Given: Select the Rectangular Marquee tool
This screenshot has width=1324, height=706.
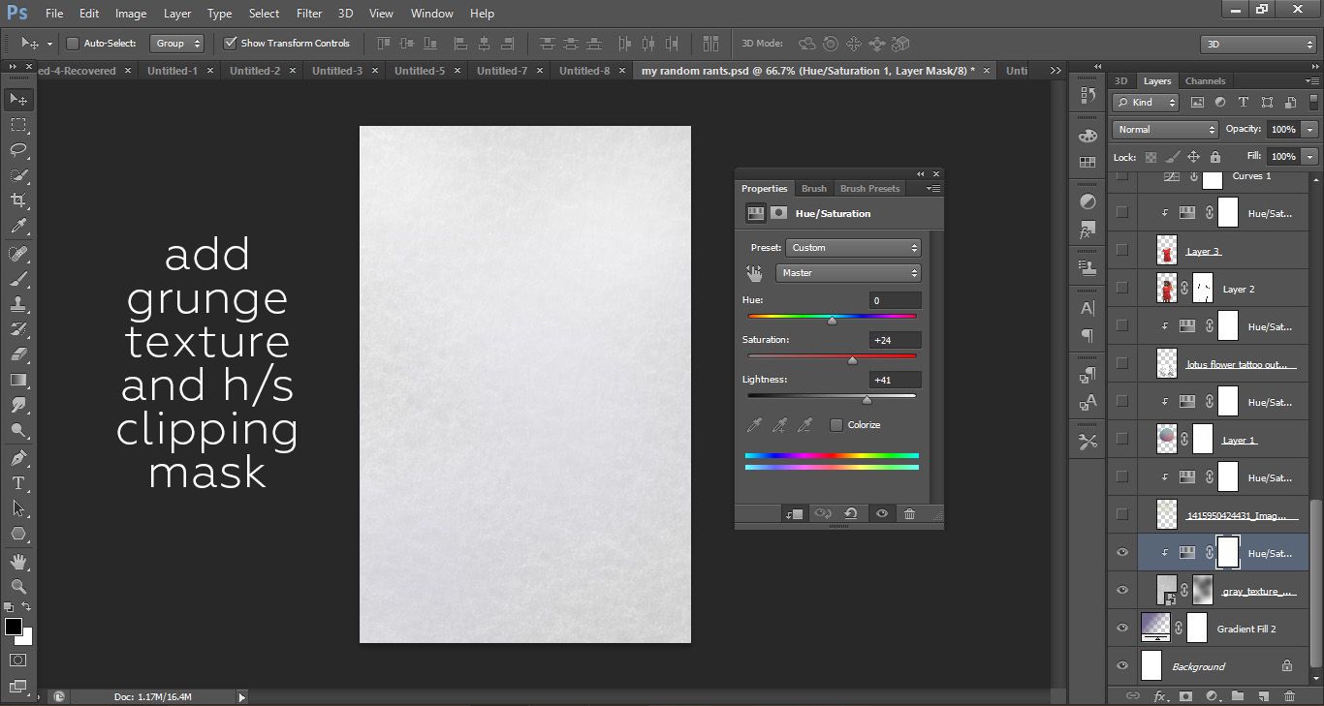Looking at the screenshot, I should tap(18, 125).
